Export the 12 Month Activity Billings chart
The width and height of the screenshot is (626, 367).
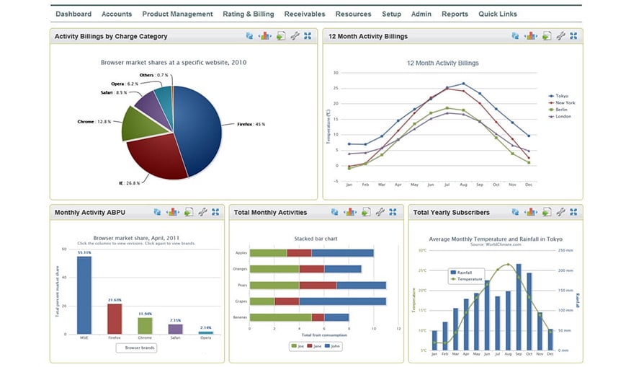(x=547, y=36)
